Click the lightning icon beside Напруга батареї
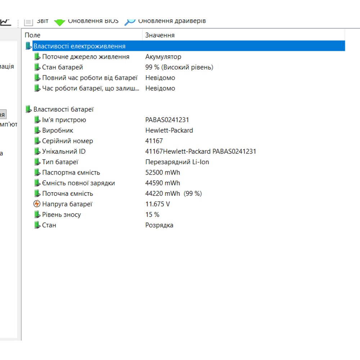This screenshot has height=360, width=360. (37, 204)
